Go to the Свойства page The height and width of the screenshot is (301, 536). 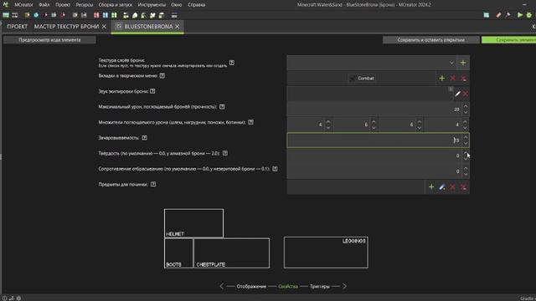(x=288, y=286)
